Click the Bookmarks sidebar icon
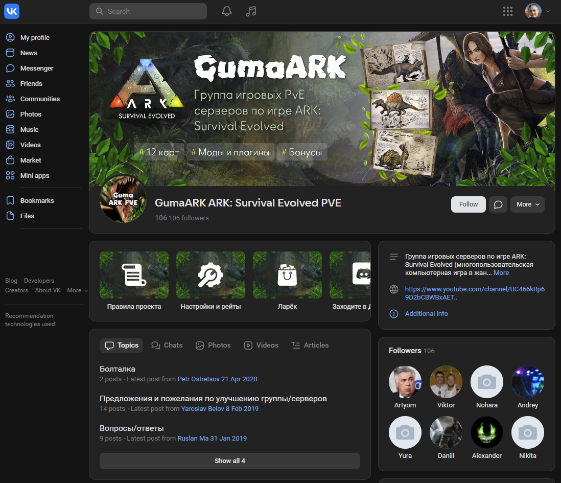561x483 pixels. (10, 201)
